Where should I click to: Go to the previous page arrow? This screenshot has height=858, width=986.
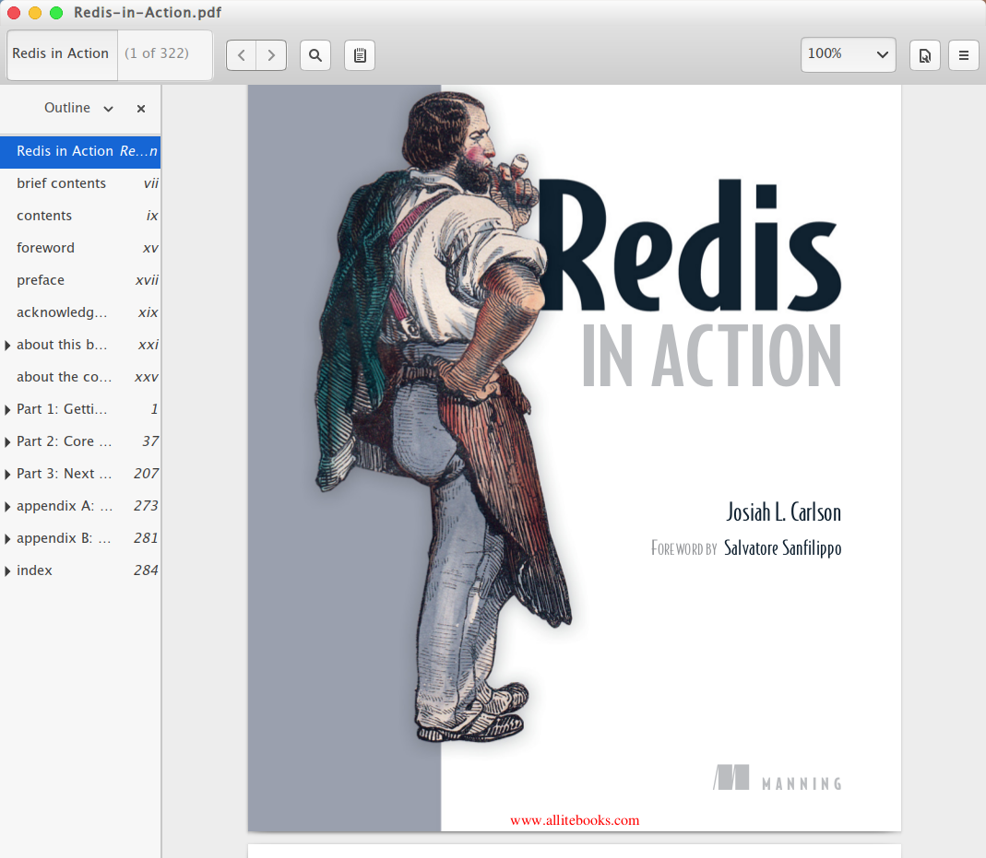(242, 55)
